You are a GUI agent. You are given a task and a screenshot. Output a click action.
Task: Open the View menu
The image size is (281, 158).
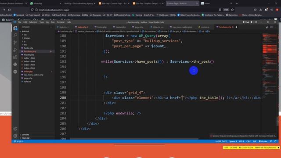(42, 22)
